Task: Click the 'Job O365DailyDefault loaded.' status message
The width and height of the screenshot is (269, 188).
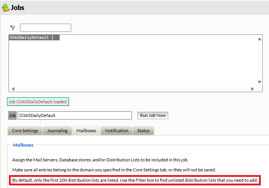Action: click(38, 102)
